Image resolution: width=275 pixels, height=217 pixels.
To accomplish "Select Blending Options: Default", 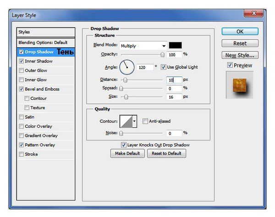I will [46, 43].
